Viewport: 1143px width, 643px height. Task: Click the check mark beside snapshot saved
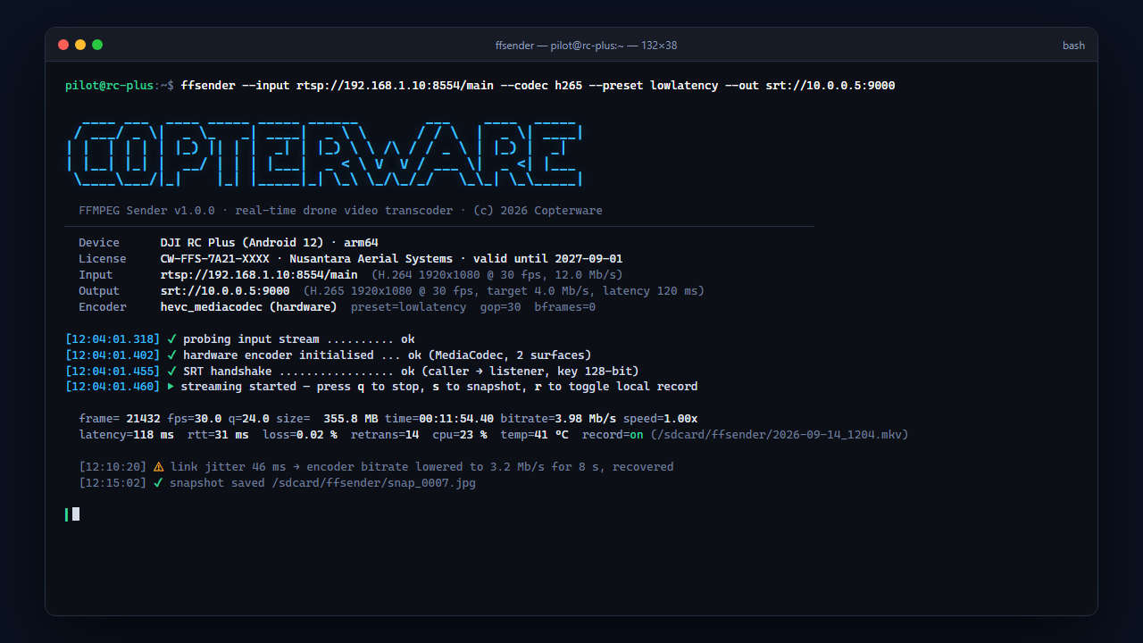[x=158, y=483]
